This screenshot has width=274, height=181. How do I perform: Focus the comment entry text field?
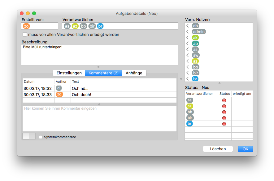99,119
